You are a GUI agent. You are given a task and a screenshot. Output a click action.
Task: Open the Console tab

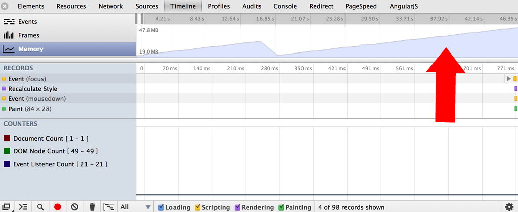285,6
